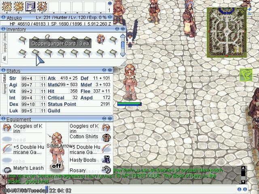The image size is (259, 194).
Task: Click the Cotton Shirts armor icon
Action: point(106,138)
